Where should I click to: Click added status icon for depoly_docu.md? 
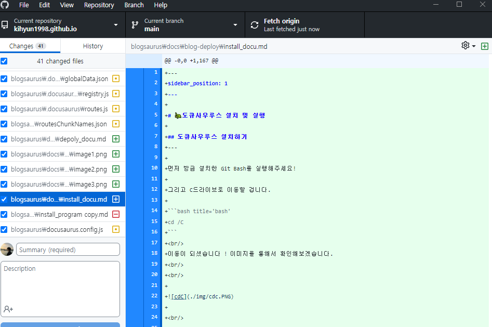[116, 139]
